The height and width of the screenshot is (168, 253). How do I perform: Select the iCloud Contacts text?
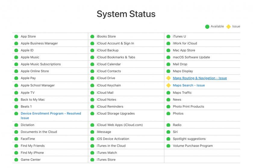pyautogui.click(x=109, y=71)
